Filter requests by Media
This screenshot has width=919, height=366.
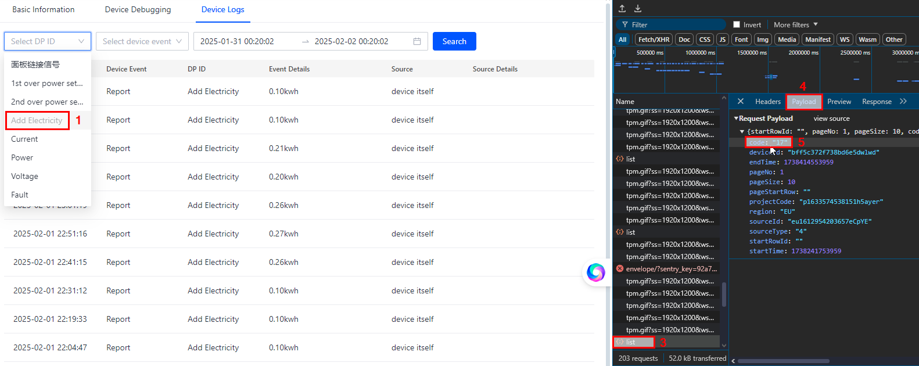[x=787, y=40]
